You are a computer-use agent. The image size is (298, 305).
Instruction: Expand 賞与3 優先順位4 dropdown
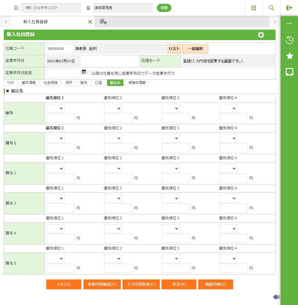coord(228,199)
